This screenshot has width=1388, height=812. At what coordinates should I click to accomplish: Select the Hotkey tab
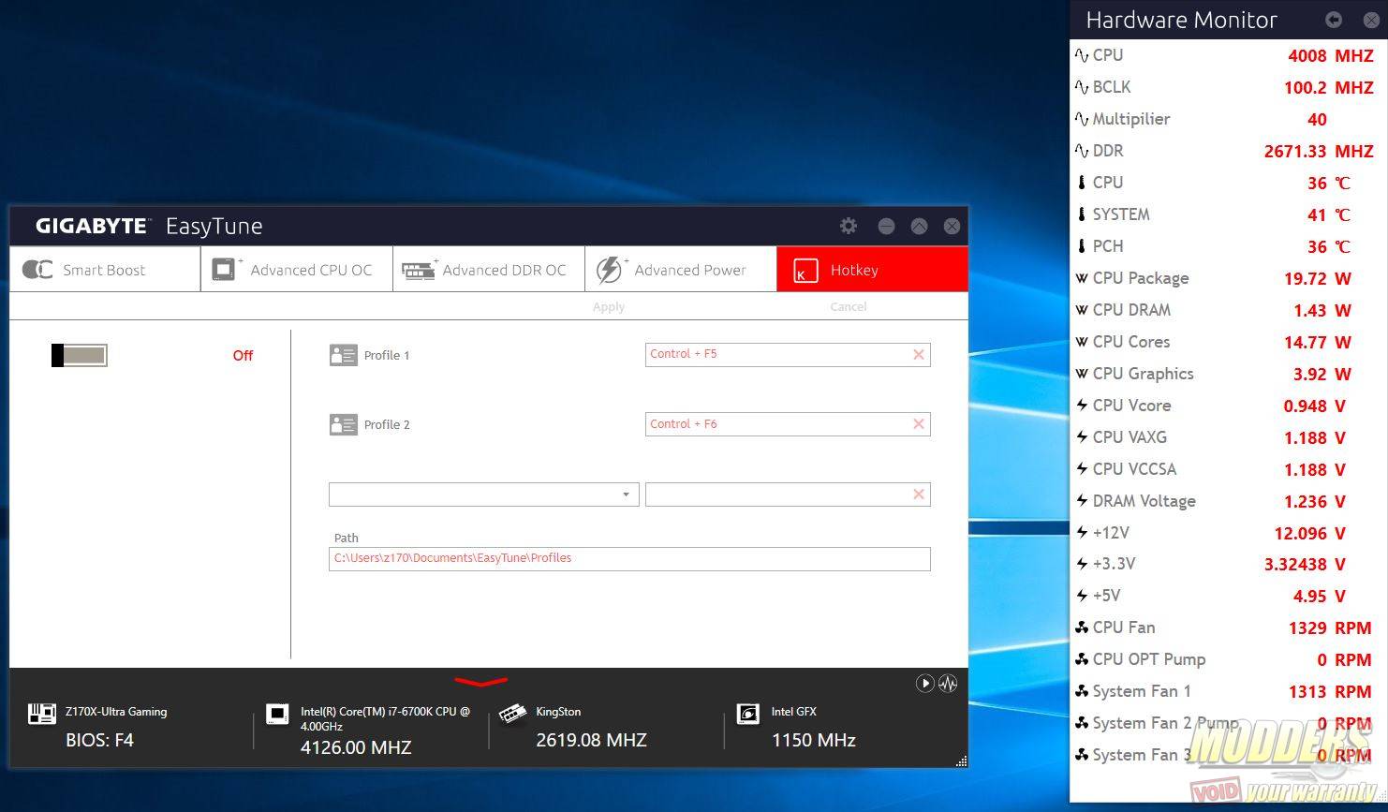click(x=872, y=269)
